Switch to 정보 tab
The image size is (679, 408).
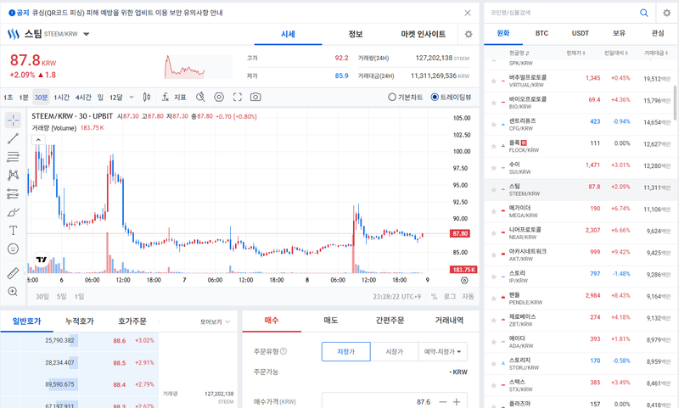coord(356,34)
